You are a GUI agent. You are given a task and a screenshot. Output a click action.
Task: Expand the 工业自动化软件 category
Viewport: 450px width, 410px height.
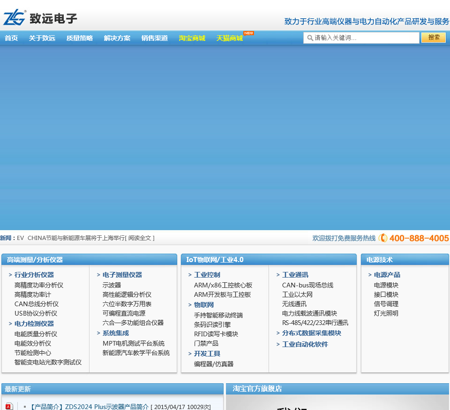click(x=305, y=344)
